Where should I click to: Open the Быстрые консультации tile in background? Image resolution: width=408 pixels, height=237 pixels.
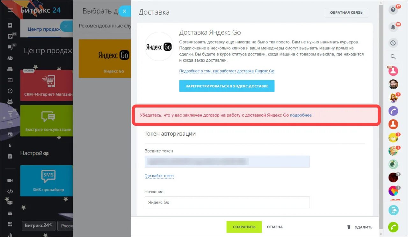pyautogui.click(x=47, y=121)
